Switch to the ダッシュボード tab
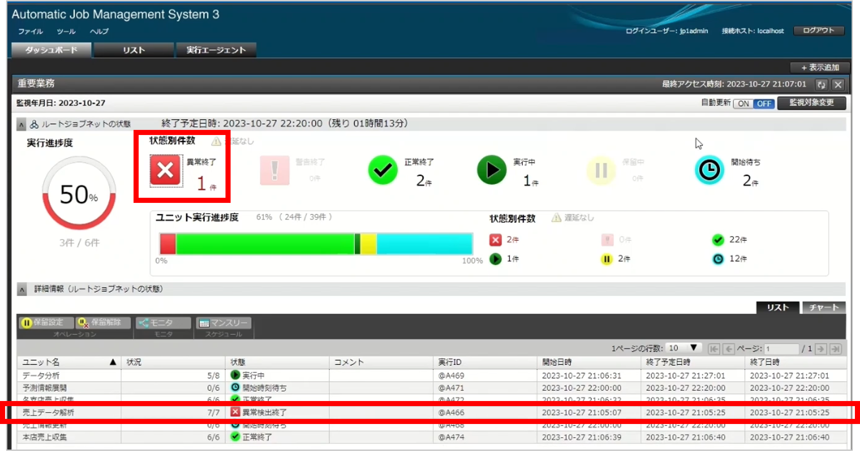The width and height of the screenshot is (860, 451). 51,50
